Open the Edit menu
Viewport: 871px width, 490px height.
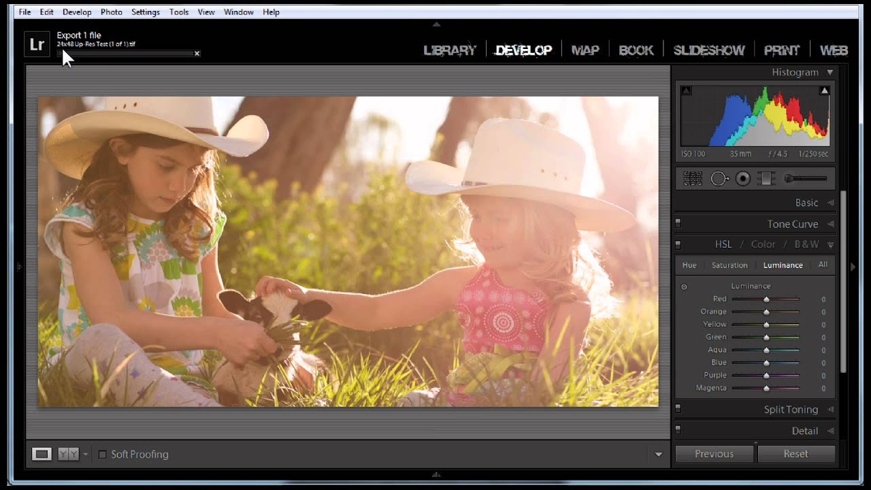[46, 12]
